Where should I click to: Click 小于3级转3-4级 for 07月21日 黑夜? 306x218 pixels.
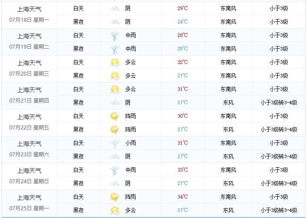pyautogui.click(x=279, y=102)
